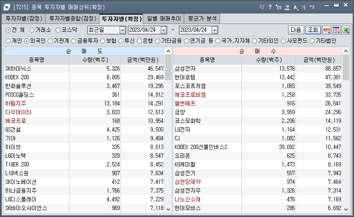Open the end date 2023/04/24 calendar dropdown

[214, 30]
